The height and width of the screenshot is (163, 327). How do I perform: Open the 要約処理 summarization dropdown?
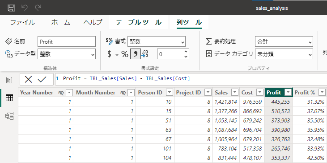pyautogui.click(x=284, y=41)
